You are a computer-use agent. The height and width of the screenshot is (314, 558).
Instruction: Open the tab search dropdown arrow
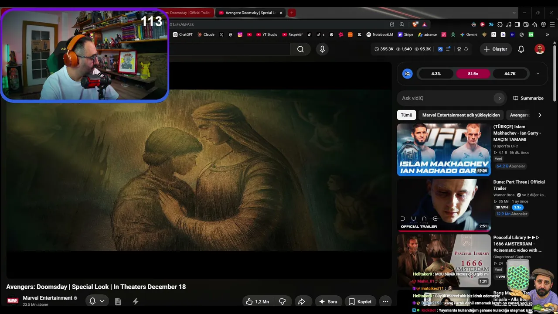point(514,13)
